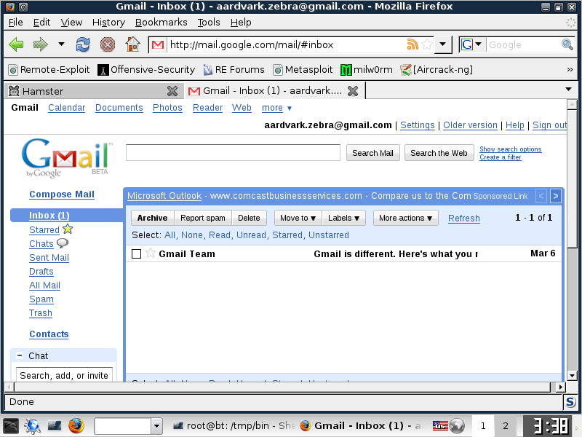582x437 pixels.
Task: Open the Bookmarks menu
Action: (x=161, y=23)
